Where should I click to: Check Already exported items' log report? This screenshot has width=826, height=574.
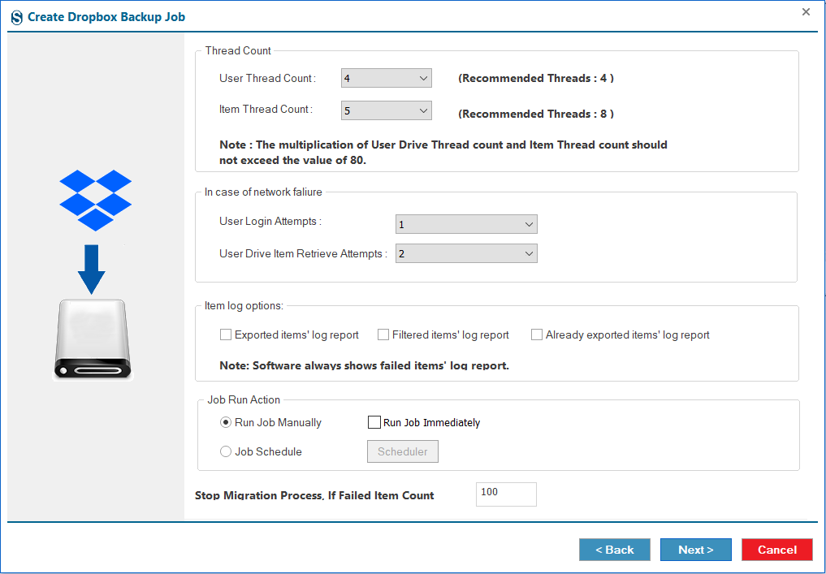536,335
